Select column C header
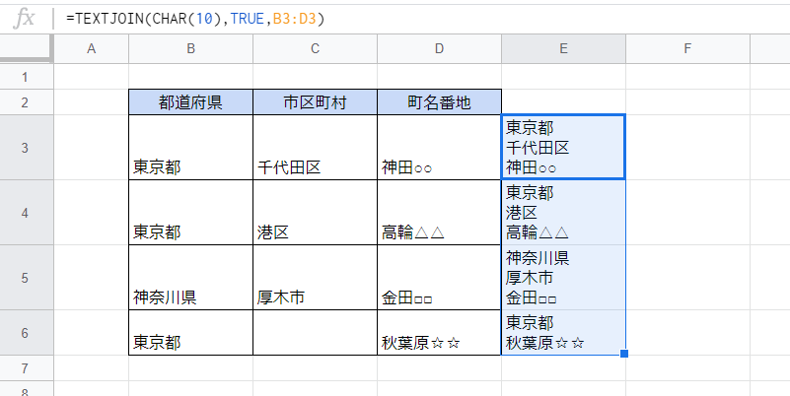Screen dimensions: 790x396 [x=315, y=49]
